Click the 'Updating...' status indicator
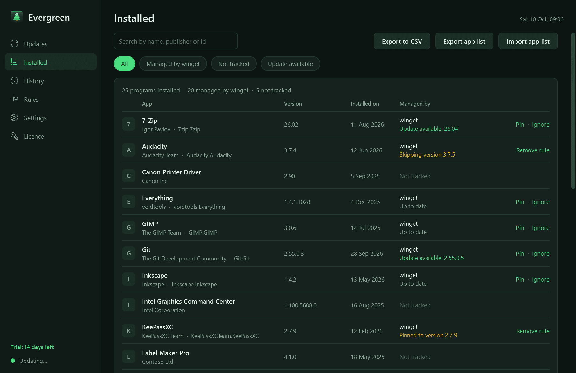 coord(29,361)
